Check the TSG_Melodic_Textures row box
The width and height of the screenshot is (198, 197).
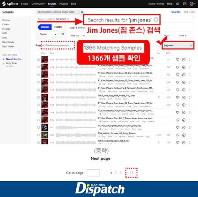point(39,135)
